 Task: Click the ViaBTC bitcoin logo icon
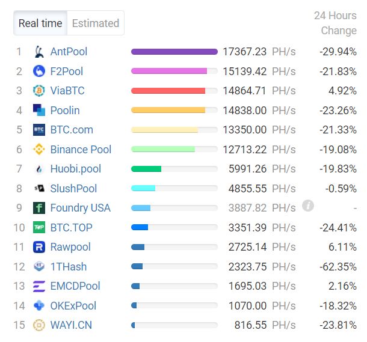point(39,91)
